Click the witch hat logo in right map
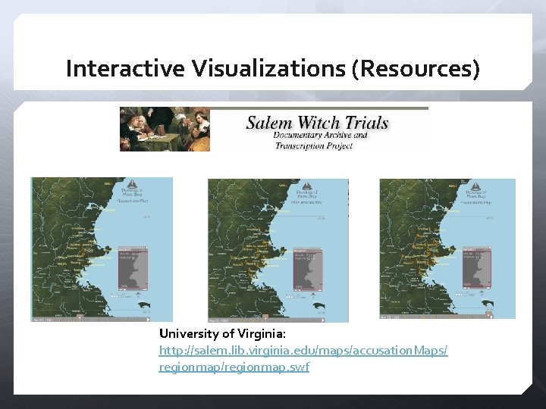Image resolution: width=546 pixels, height=409 pixels. 475,186
